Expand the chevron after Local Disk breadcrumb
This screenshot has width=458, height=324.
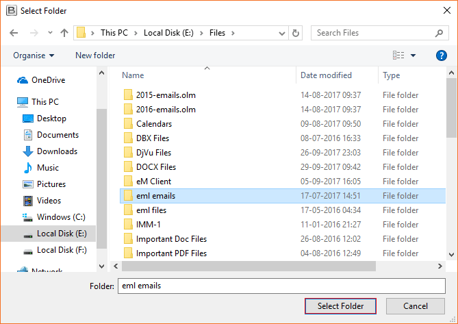201,33
